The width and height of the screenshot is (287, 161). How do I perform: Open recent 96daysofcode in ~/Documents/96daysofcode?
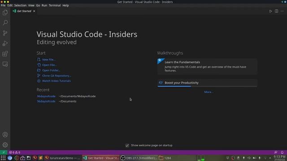[x=46, y=96]
